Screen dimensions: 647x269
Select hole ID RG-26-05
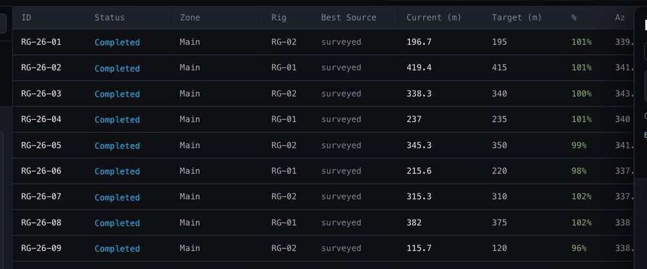click(41, 145)
